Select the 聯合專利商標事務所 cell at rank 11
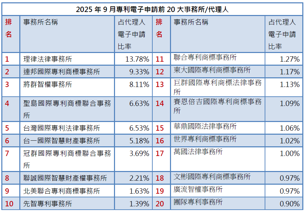 coord(205,58)
